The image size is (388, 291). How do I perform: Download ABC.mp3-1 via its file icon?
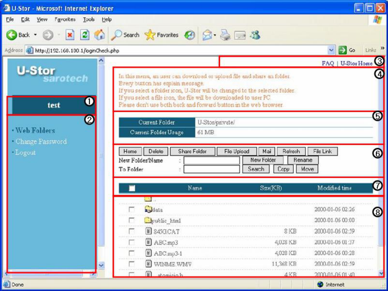(148, 253)
